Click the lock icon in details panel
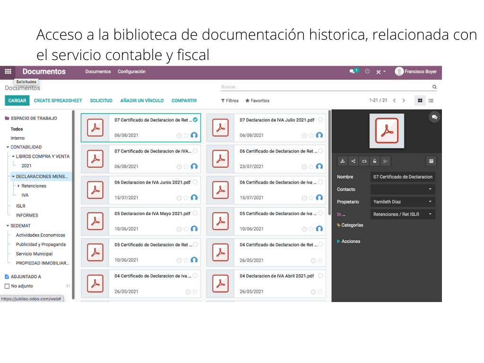The width and height of the screenshot is (484, 363). tap(374, 161)
